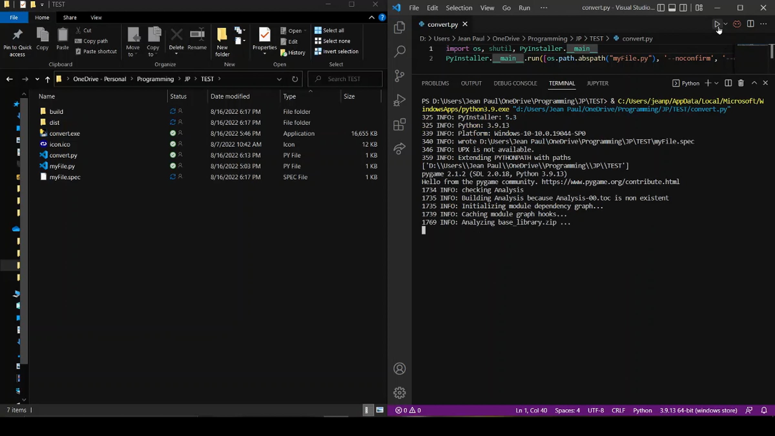Open notifications bell in status bar

click(x=764, y=410)
